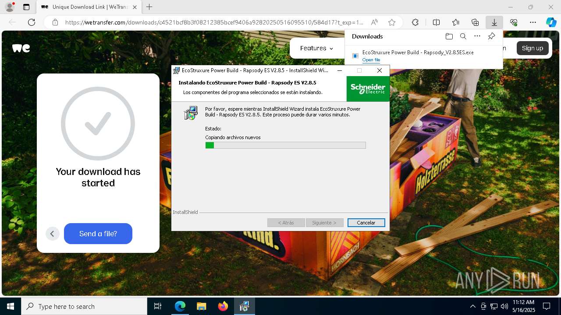Click the Siguiente > button
Image resolution: width=561 pixels, height=315 pixels.
coord(324,223)
